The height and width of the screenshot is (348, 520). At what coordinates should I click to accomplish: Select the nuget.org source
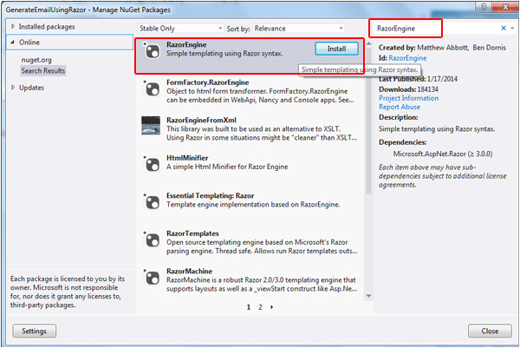tap(36, 60)
